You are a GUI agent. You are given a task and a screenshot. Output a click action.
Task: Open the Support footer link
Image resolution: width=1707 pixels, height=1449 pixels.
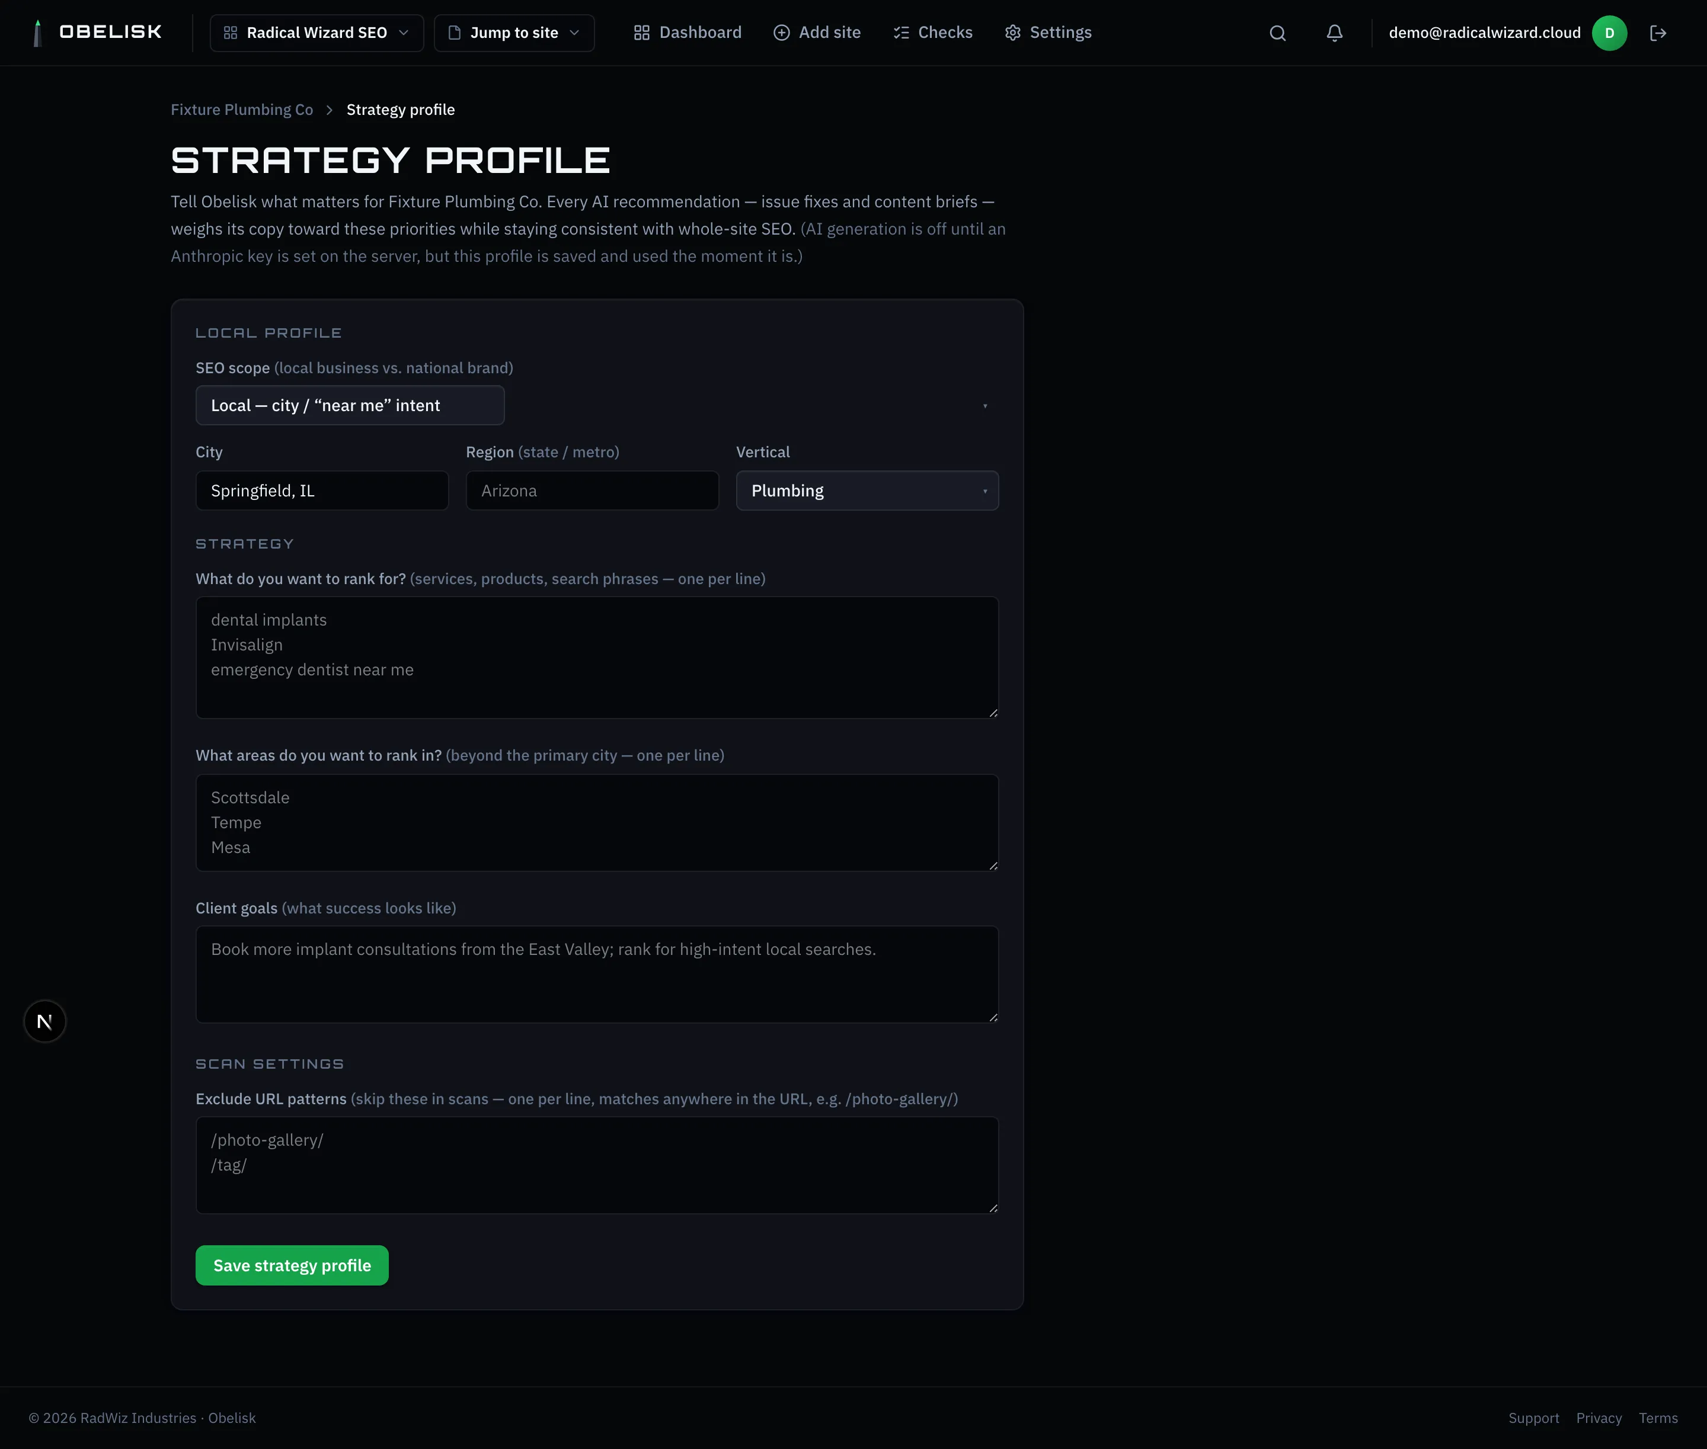coord(1533,1418)
